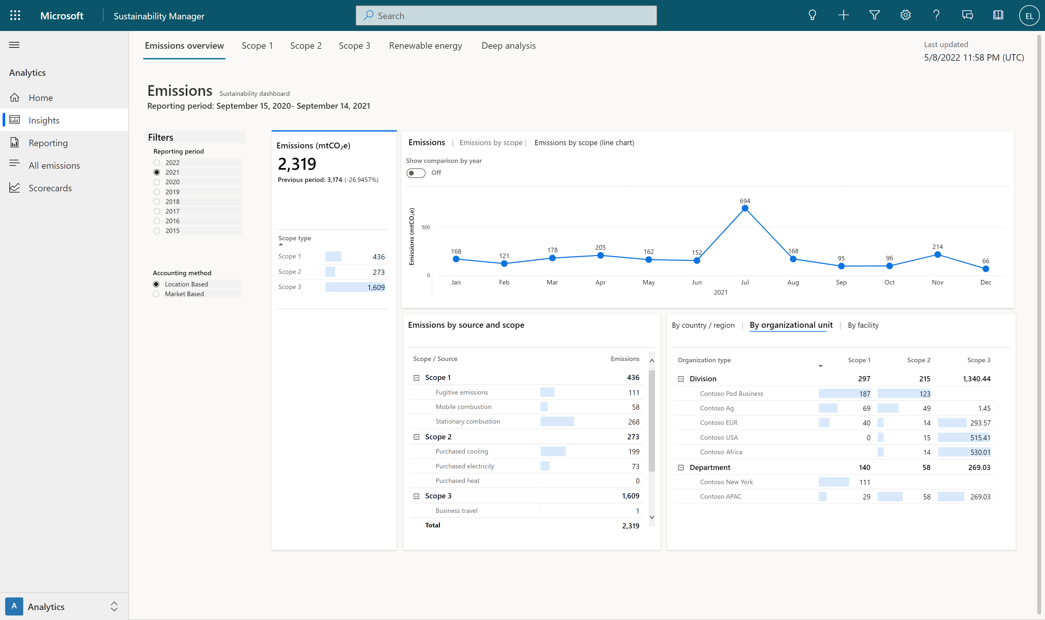Image resolution: width=1045 pixels, height=620 pixels.
Task: Open the advanced filter funnel icon
Action: [x=874, y=15]
